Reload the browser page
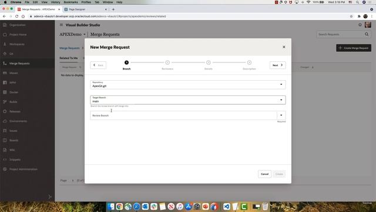Image resolution: width=376 pixels, height=212 pixels. 17,16
